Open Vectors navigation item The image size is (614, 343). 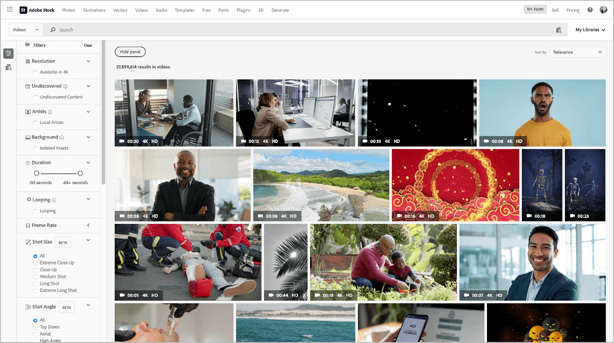[120, 10]
